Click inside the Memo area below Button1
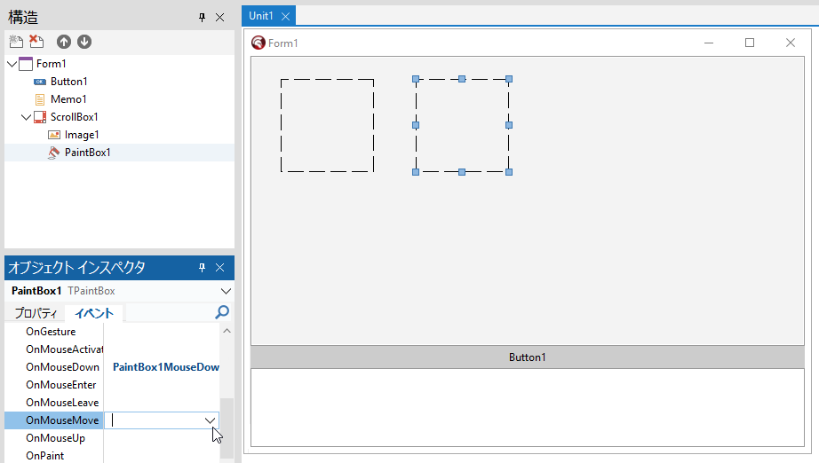819x463 pixels. [x=527, y=406]
